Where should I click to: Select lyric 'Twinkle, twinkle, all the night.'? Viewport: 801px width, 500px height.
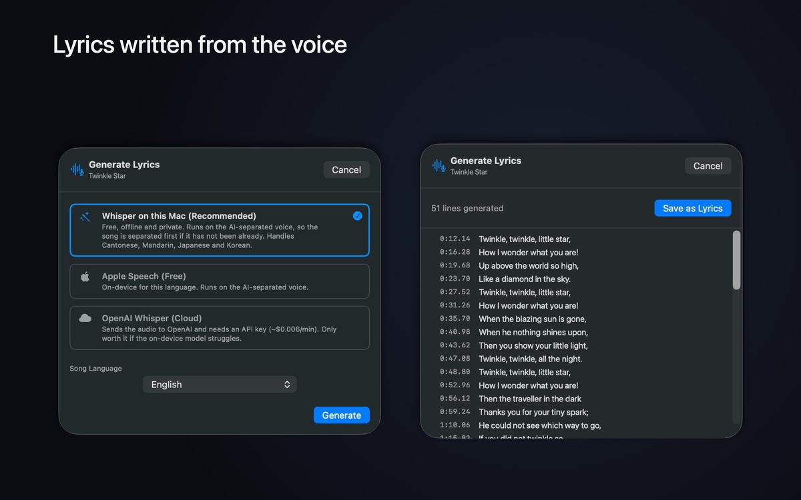(x=531, y=359)
